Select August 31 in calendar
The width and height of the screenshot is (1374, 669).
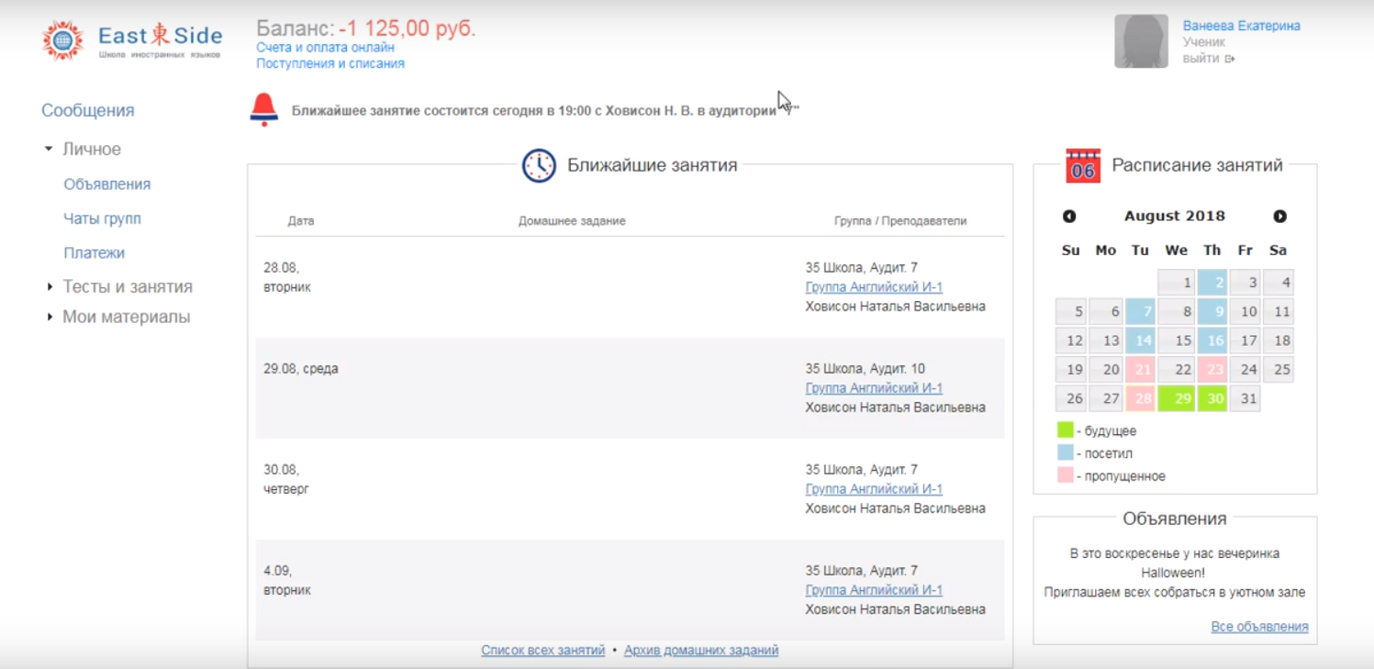pos(1246,398)
